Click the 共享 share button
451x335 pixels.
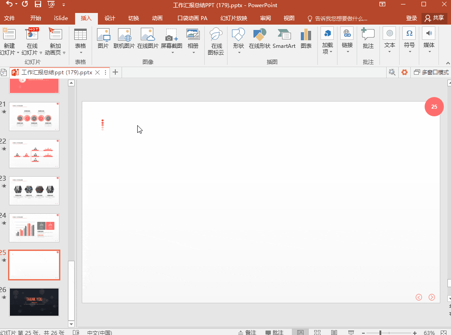tap(434, 18)
